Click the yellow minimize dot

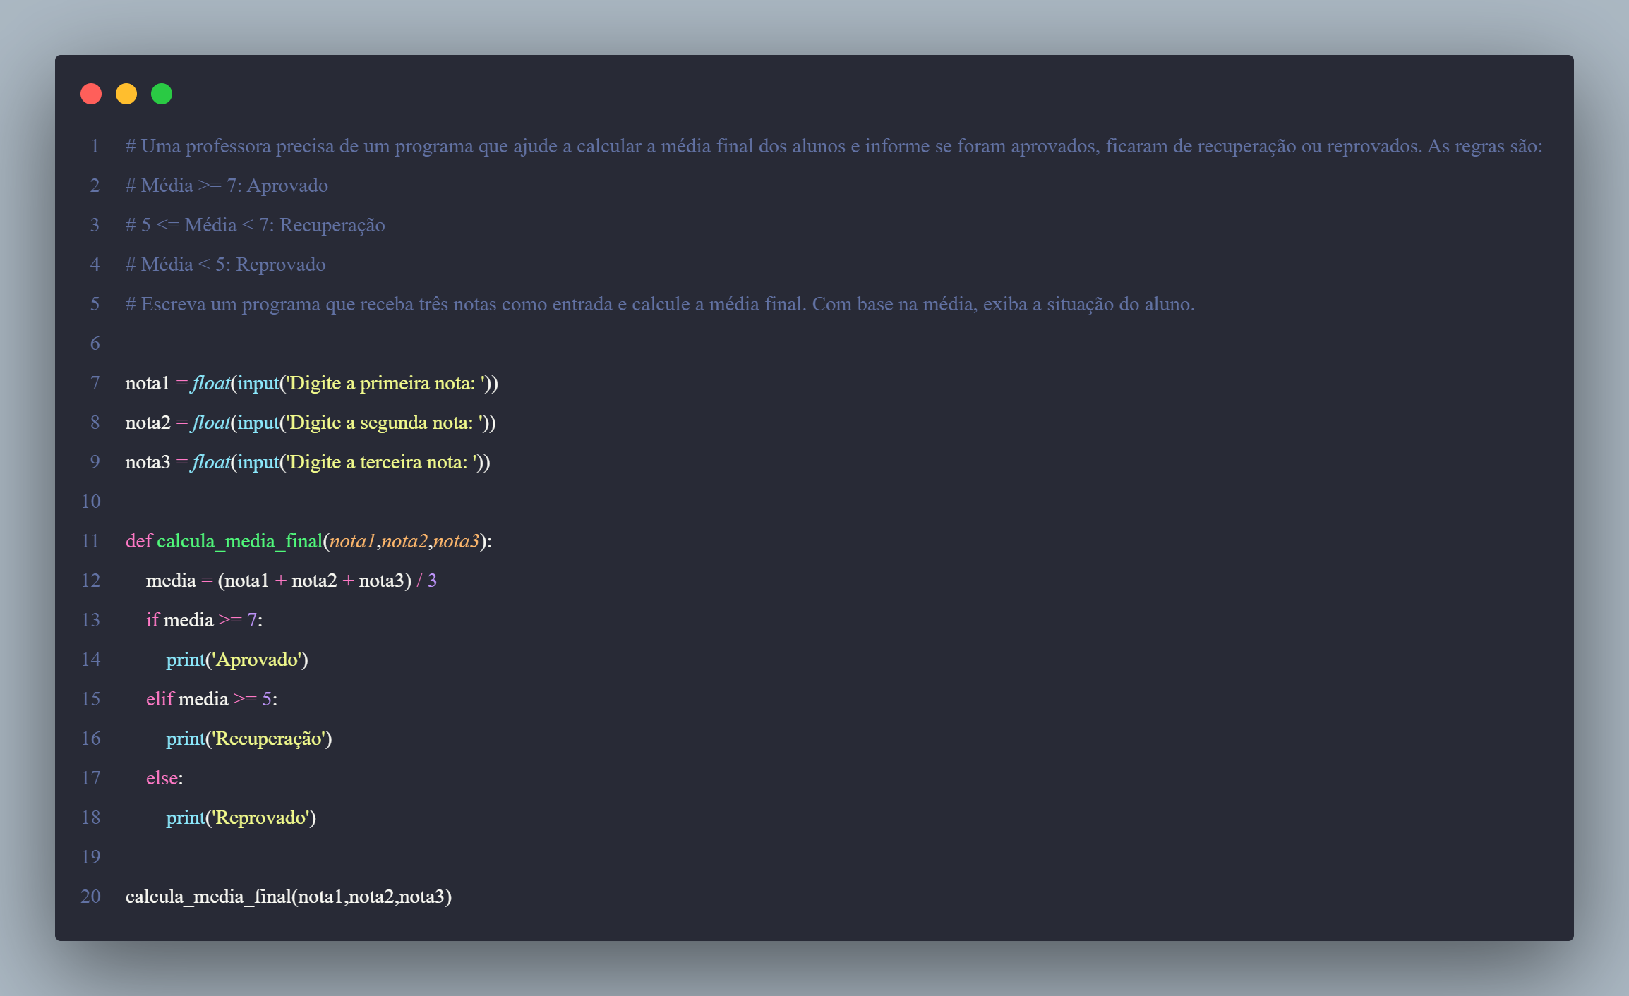click(x=126, y=94)
